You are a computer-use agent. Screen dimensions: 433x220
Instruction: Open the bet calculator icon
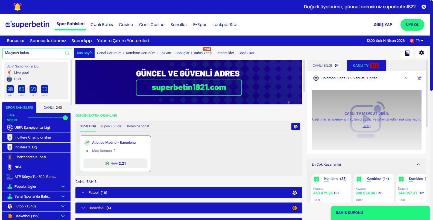(x=407, y=53)
